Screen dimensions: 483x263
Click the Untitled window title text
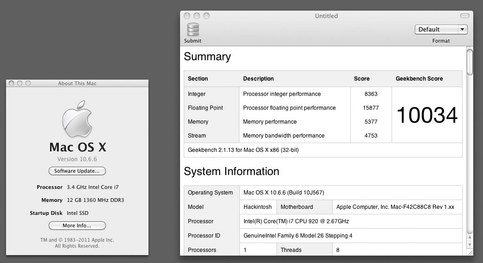click(326, 16)
